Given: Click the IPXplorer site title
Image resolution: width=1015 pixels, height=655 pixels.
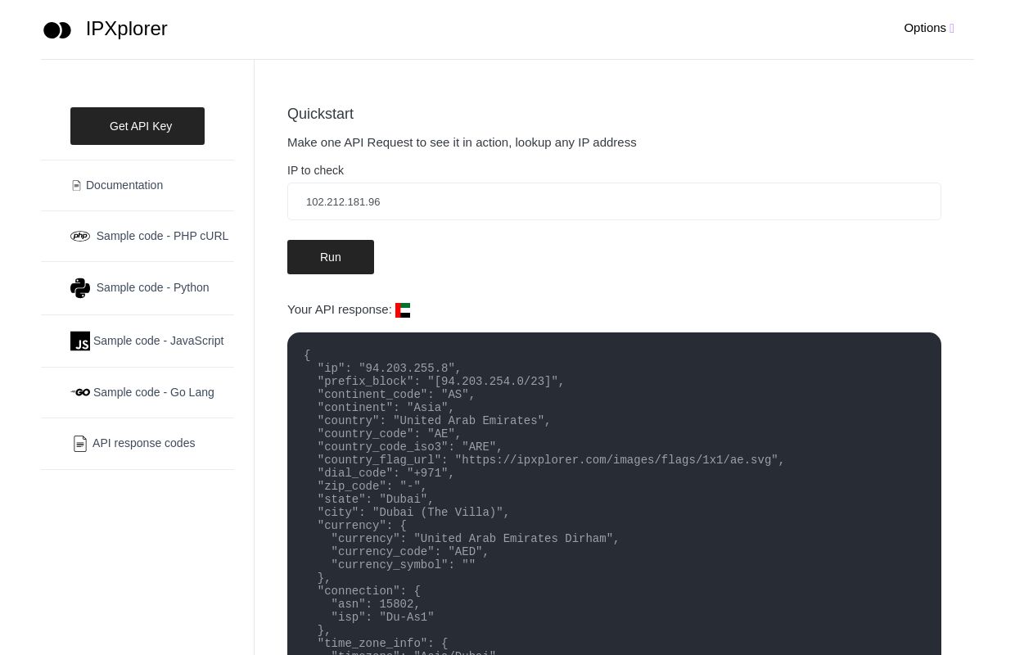Looking at the screenshot, I should [126, 29].
